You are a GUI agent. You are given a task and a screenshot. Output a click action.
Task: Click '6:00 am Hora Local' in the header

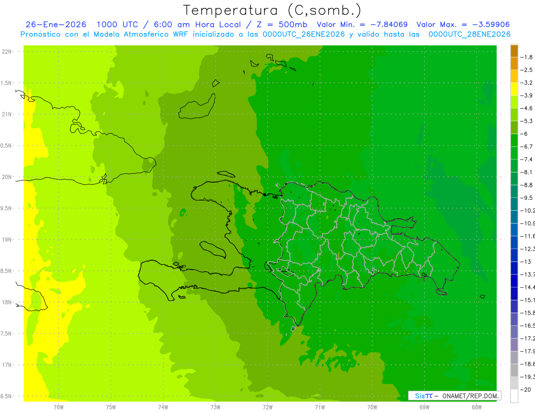[198, 25]
